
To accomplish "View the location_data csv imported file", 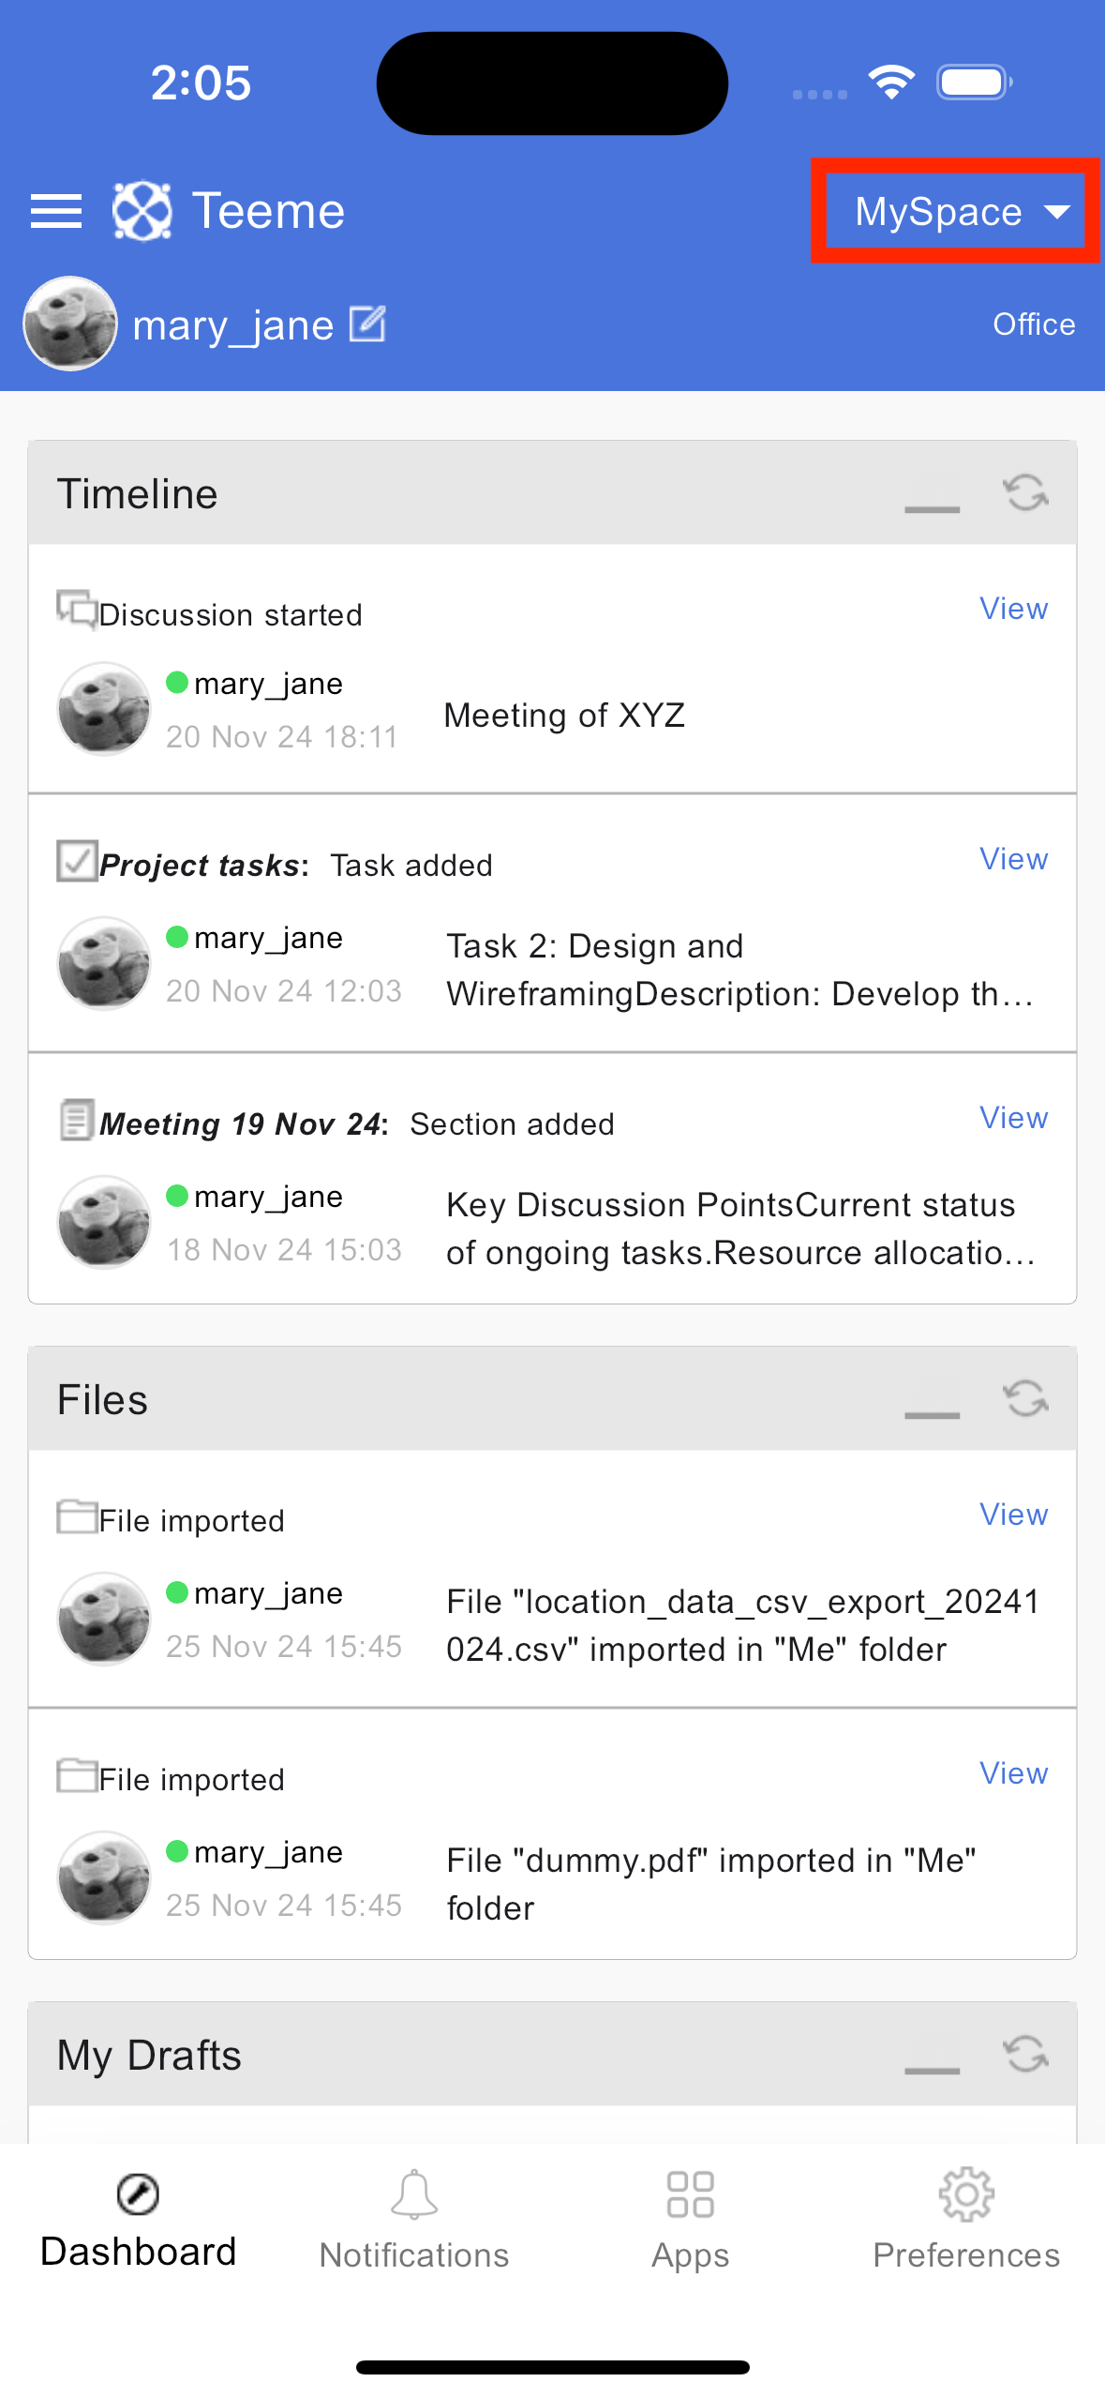I will [x=1013, y=1515].
